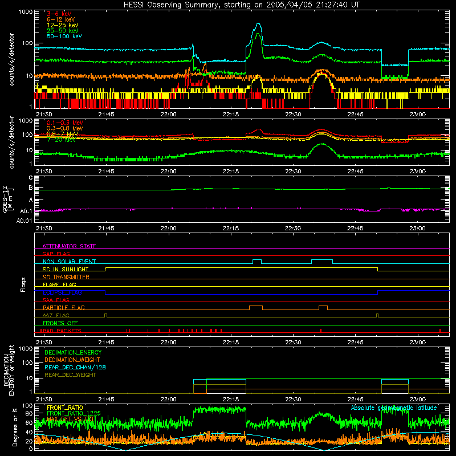The image size is (456, 456).
Task: Click the 0.3-0.8 MeV legend label
Action: [65, 128]
